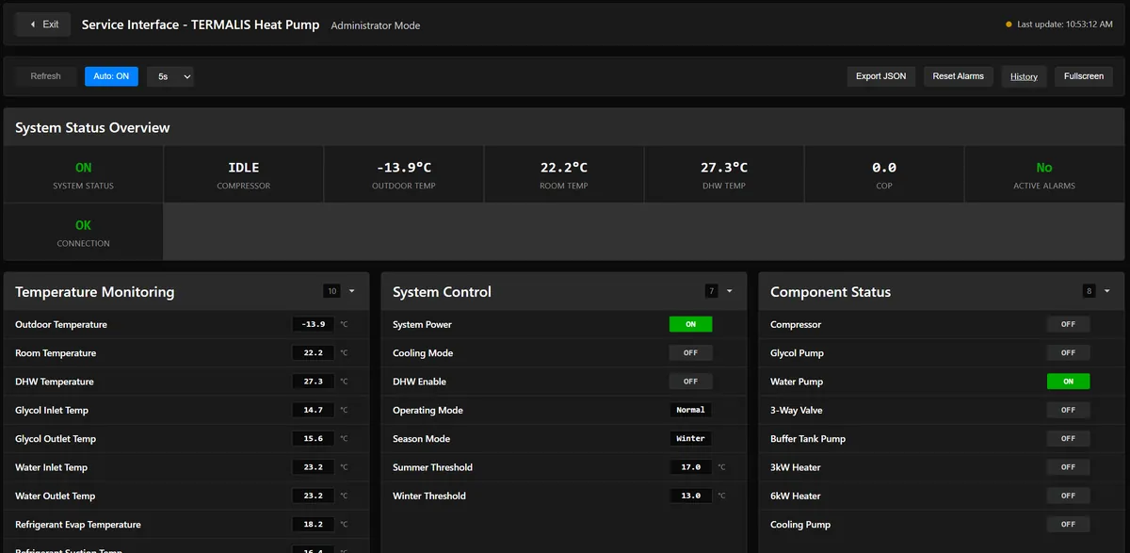Click the Outdoor Temperature -13.9 value box
1130x553 pixels.
click(313, 324)
